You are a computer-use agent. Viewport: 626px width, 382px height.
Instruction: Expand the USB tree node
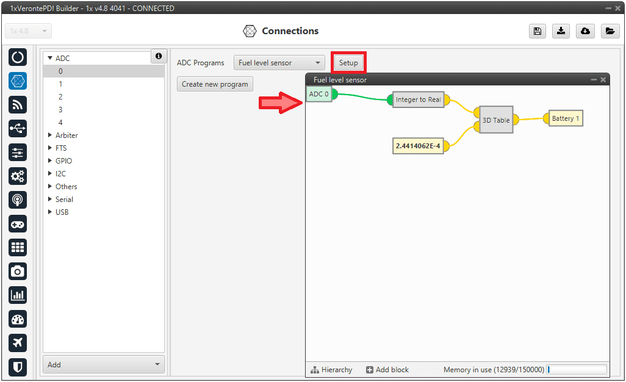tap(50, 212)
